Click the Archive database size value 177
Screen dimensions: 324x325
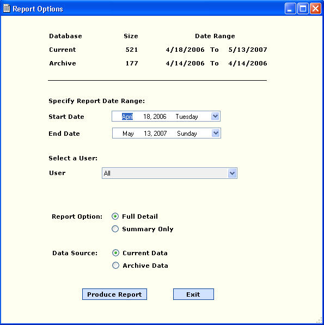click(132, 63)
